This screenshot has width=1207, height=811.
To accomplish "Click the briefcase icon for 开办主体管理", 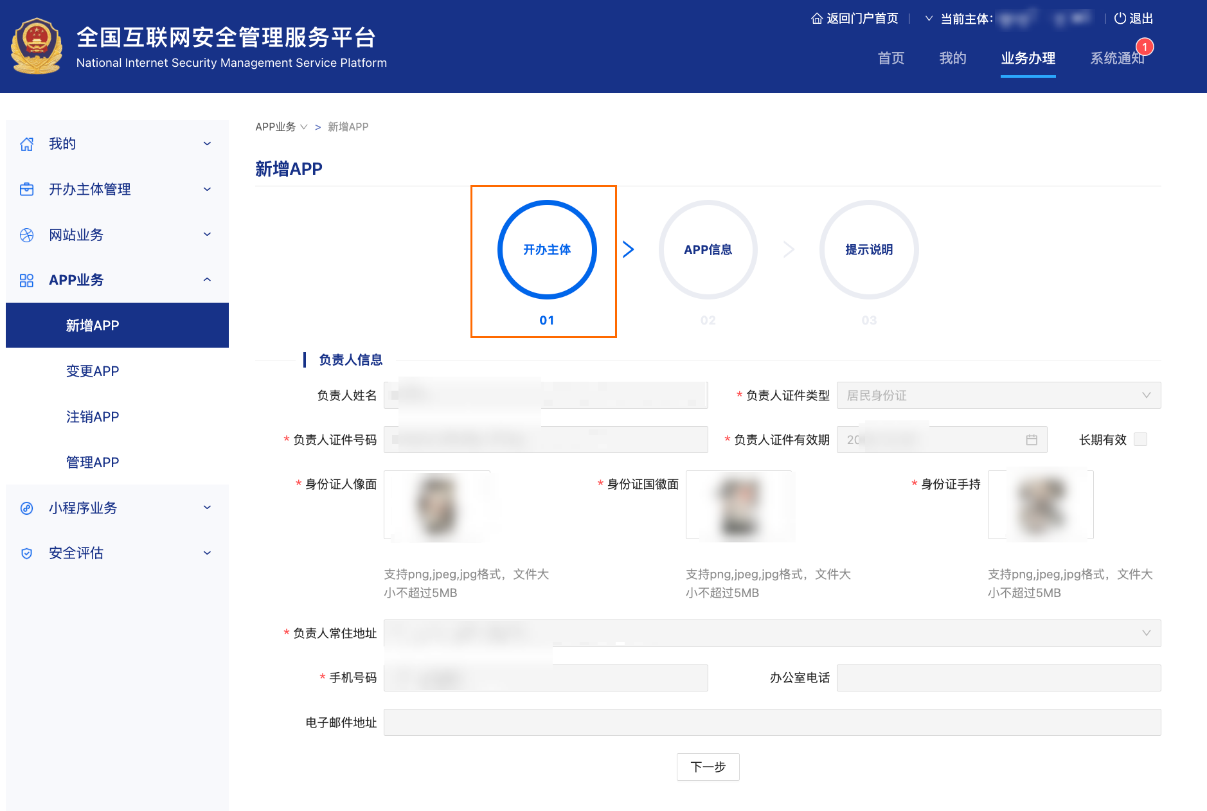I will coord(27,189).
